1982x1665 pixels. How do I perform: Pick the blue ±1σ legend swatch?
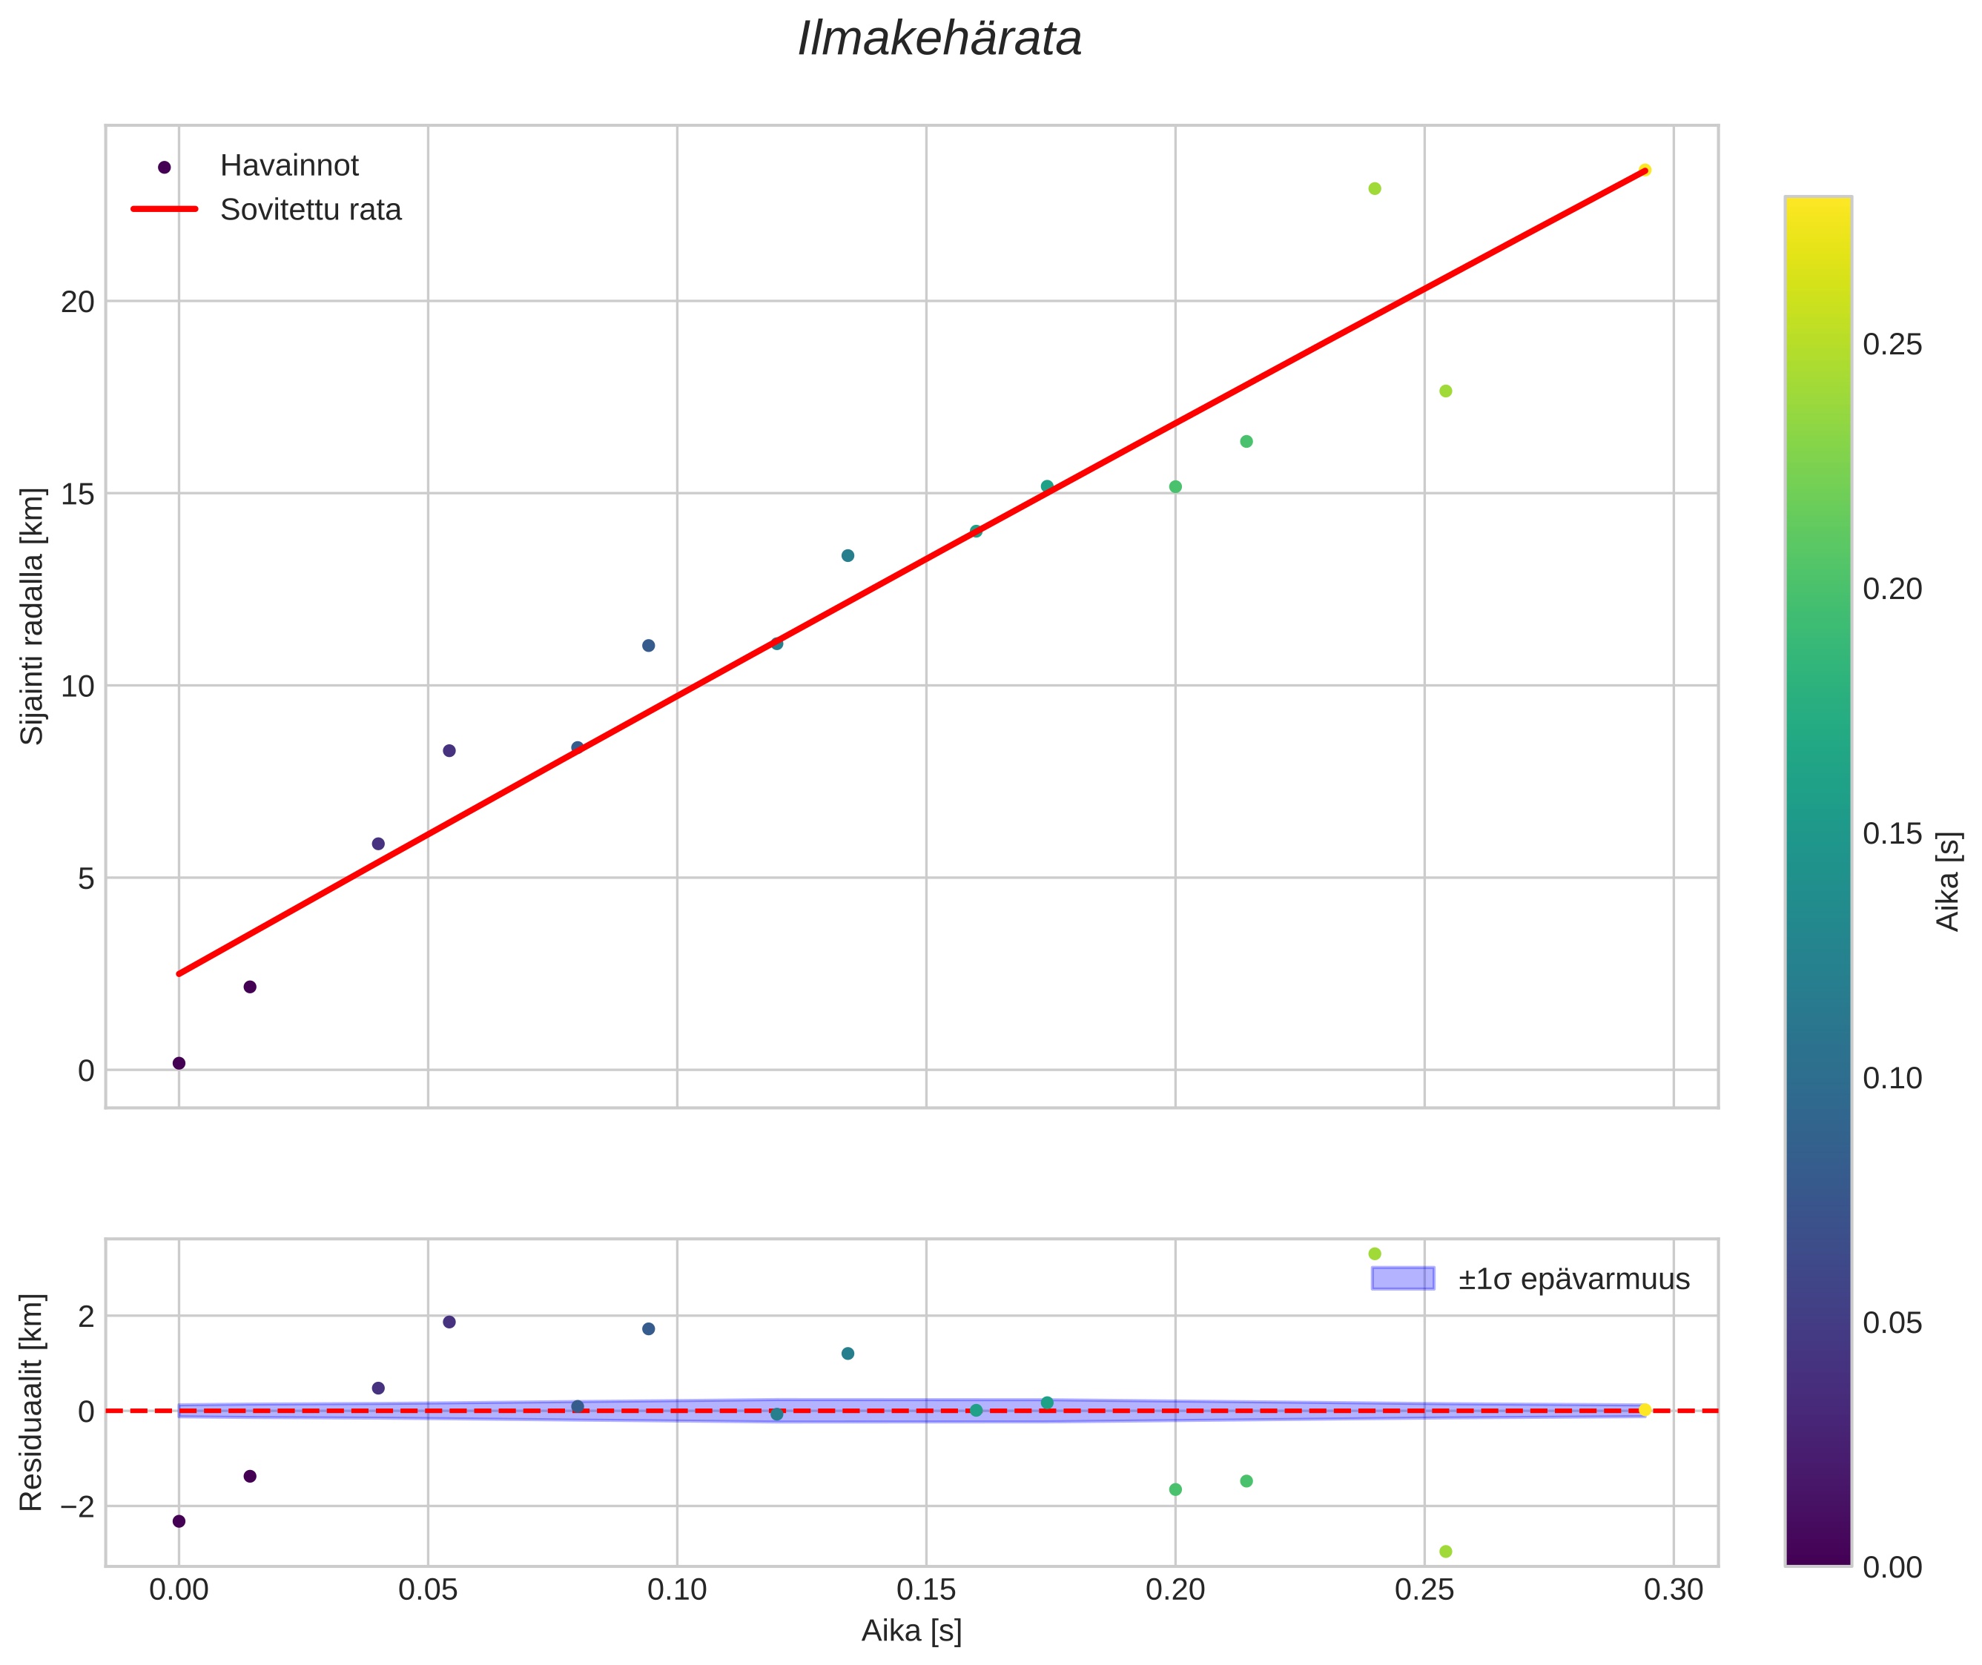1402,1279
